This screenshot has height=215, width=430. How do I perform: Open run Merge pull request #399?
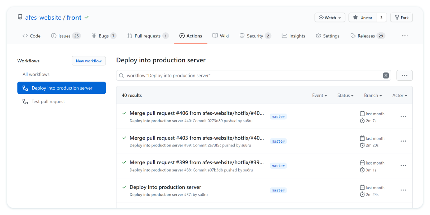[197, 162]
